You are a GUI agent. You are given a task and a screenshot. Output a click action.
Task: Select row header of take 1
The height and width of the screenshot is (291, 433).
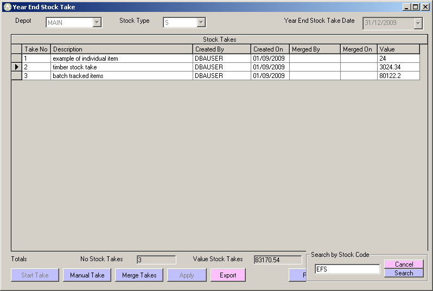(x=17, y=58)
